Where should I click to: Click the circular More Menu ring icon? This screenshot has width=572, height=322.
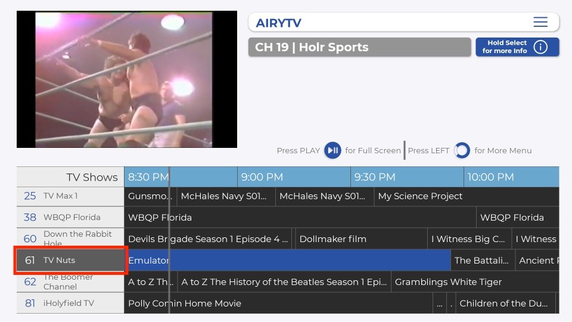pos(462,150)
